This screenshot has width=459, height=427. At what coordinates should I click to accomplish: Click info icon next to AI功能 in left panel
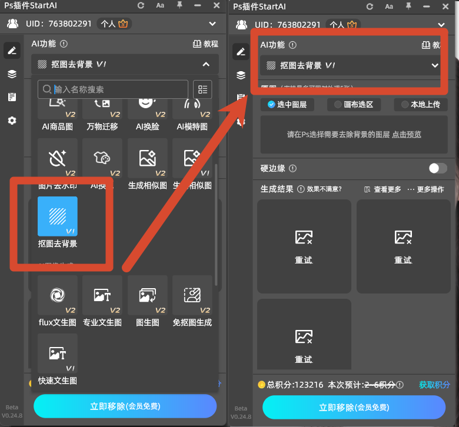(64, 44)
